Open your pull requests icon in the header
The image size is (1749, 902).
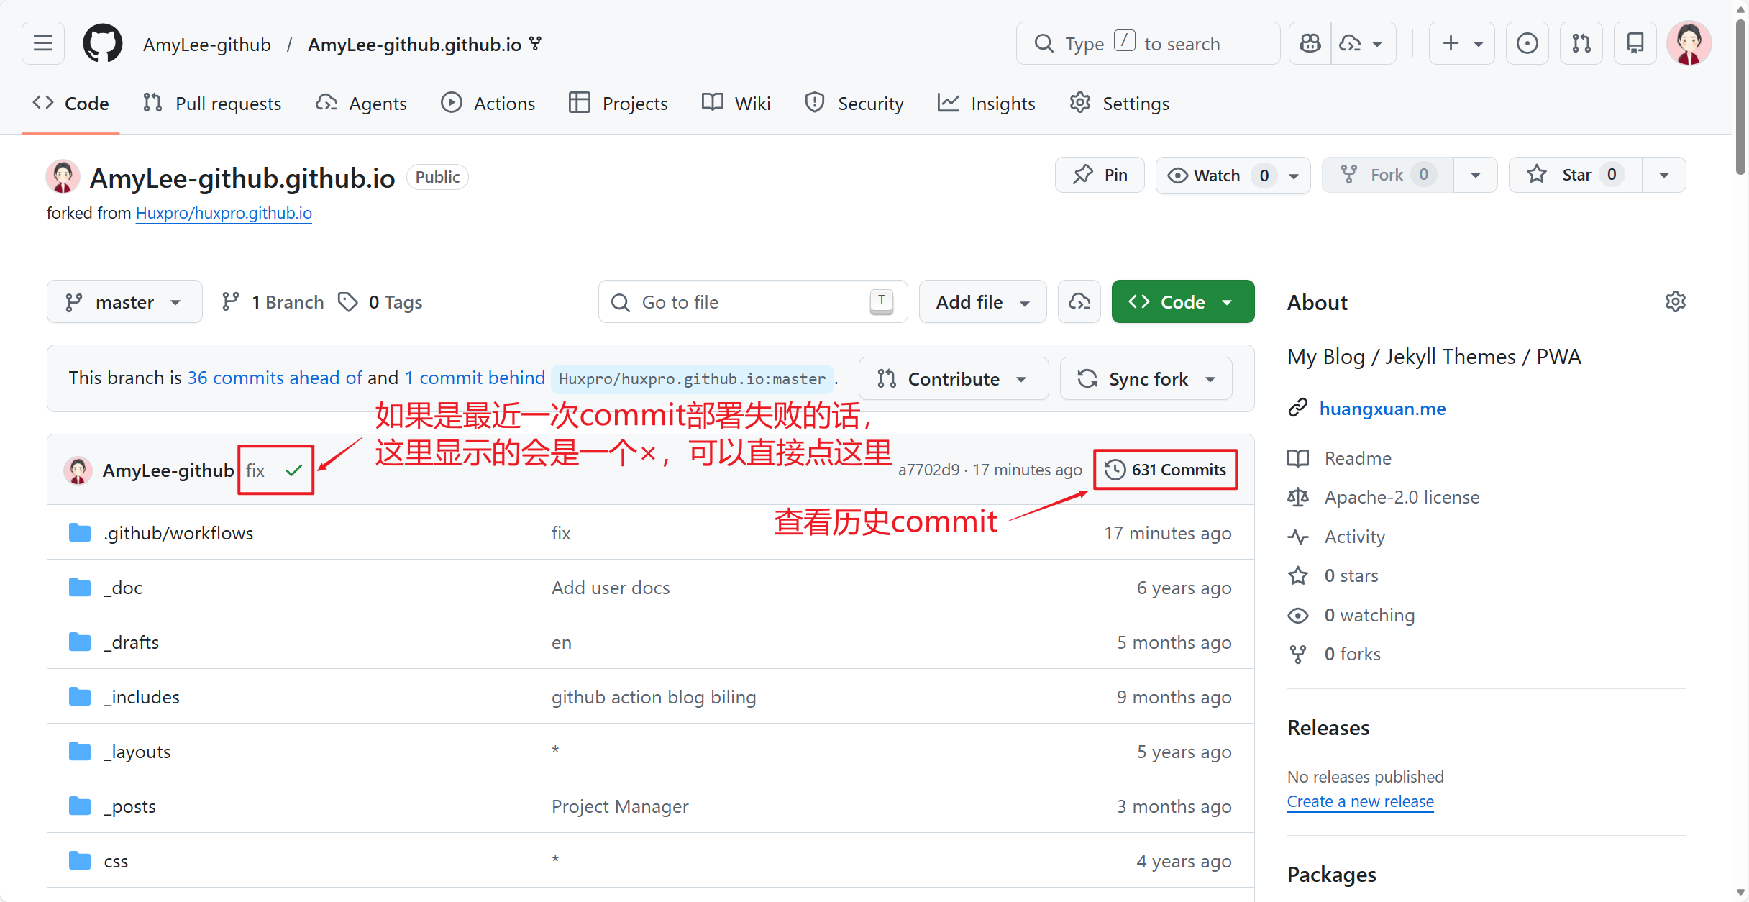point(1581,43)
